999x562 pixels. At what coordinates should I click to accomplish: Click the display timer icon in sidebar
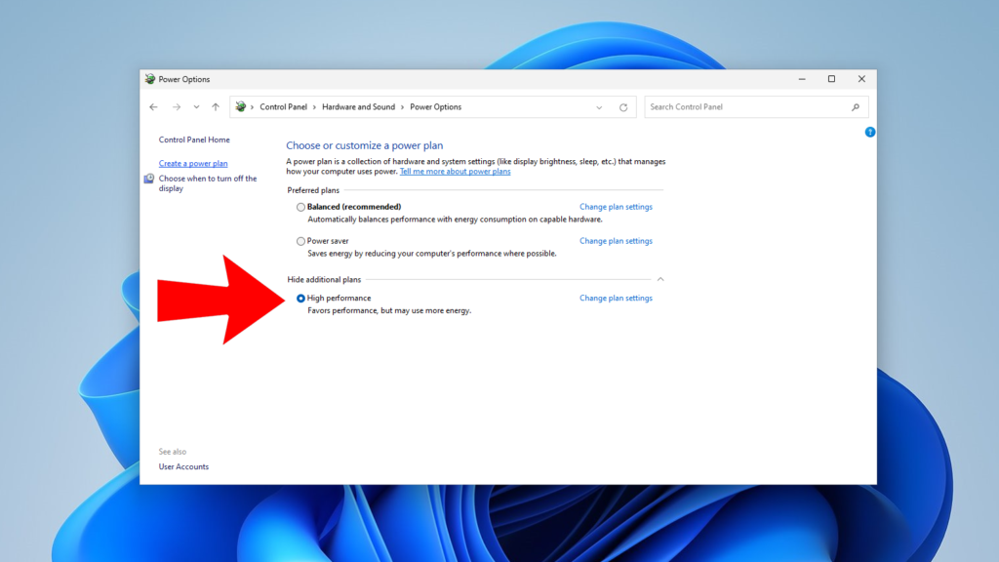pos(149,179)
